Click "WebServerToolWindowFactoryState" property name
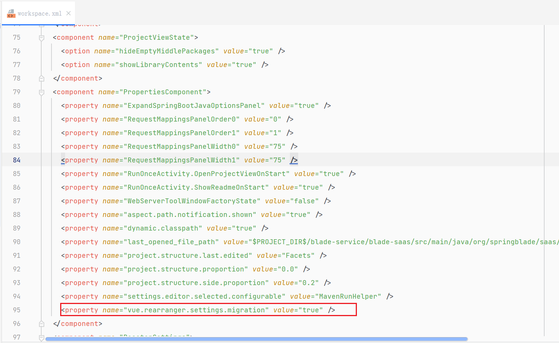This screenshot has height=343, width=559. [x=192, y=201]
